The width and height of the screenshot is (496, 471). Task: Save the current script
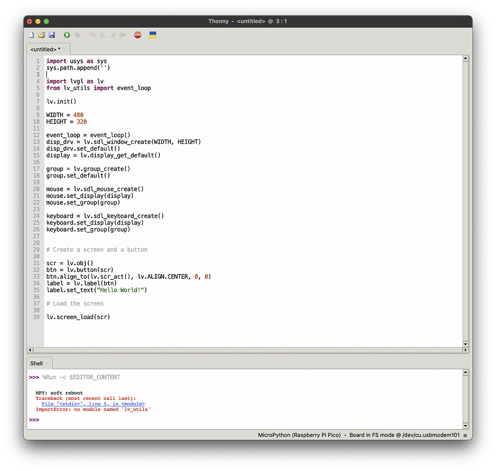[x=52, y=35]
